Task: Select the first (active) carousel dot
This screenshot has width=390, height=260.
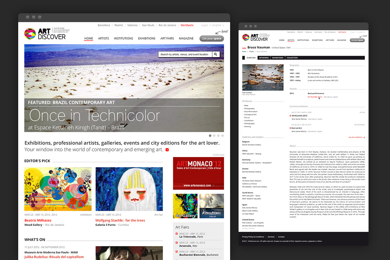Action: [210, 136]
